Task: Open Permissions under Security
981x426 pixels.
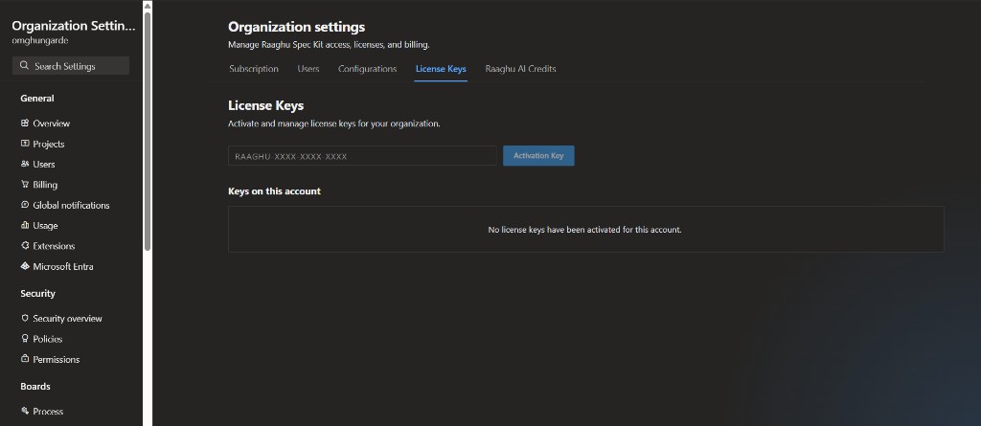Action: click(x=57, y=360)
